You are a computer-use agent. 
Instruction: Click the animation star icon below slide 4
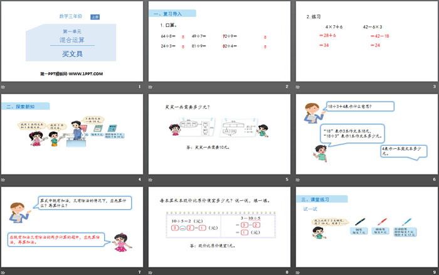click(x=3, y=179)
